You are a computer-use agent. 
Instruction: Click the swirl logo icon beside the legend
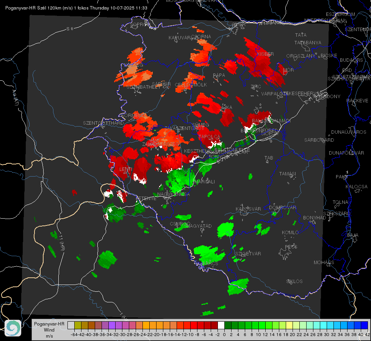tap(13, 328)
